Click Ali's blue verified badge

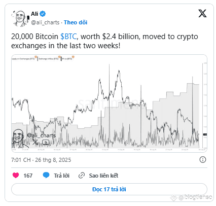tap(43, 14)
